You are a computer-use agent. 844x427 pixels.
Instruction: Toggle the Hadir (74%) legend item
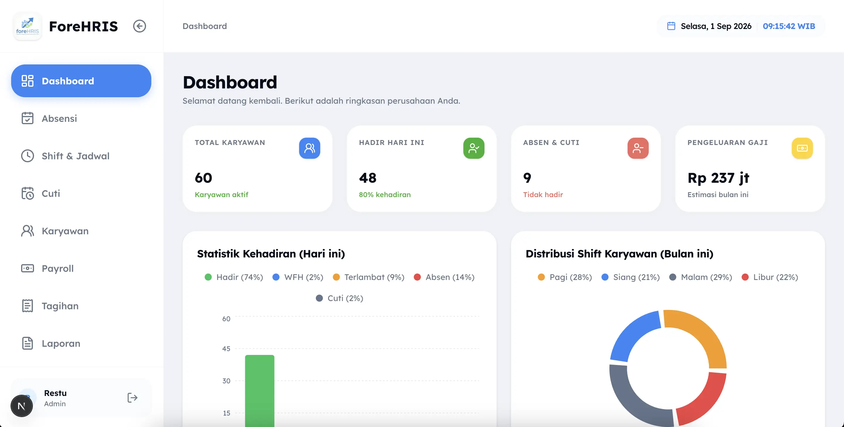coord(234,277)
